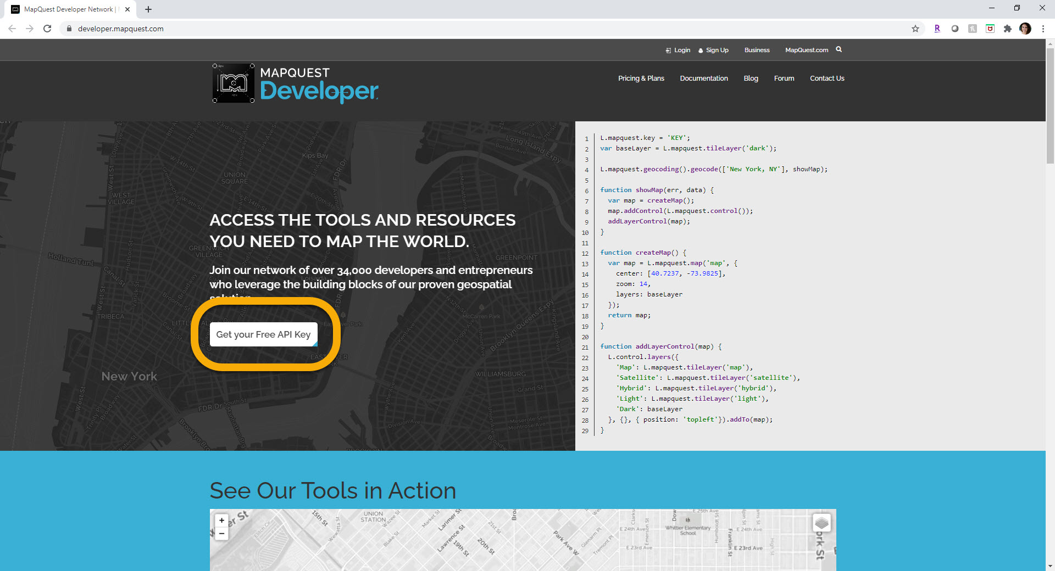Open the Forum menu item
Viewport: 1055px width, 571px height.
click(x=784, y=79)
